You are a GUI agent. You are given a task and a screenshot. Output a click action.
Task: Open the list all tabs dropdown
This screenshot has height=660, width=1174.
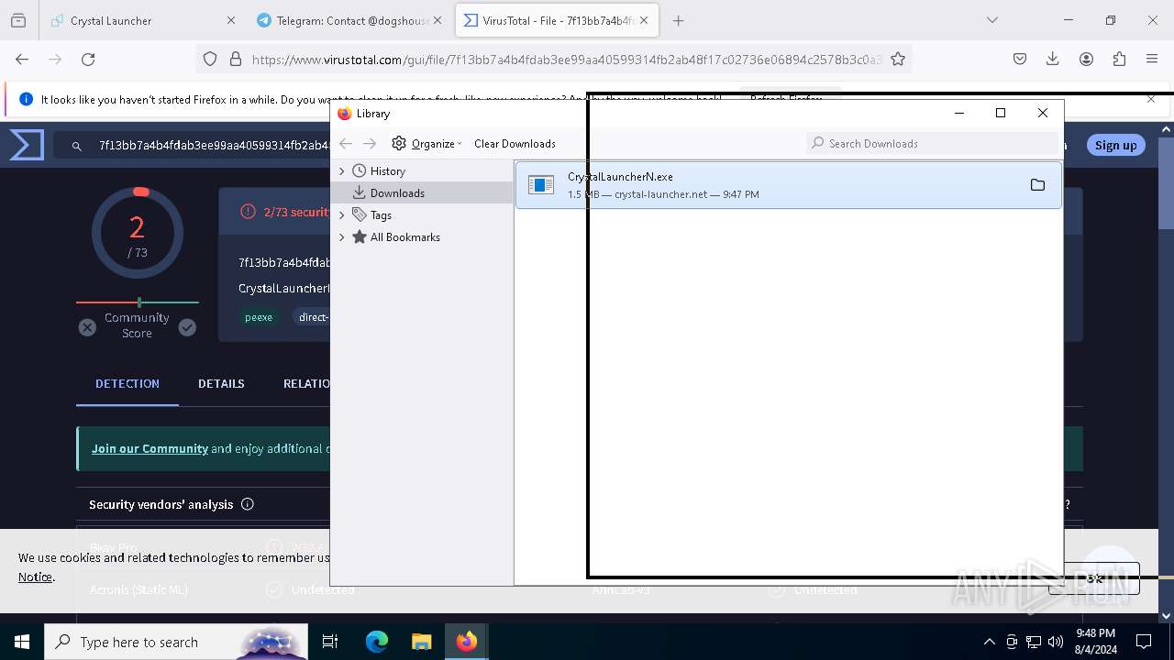992,20
